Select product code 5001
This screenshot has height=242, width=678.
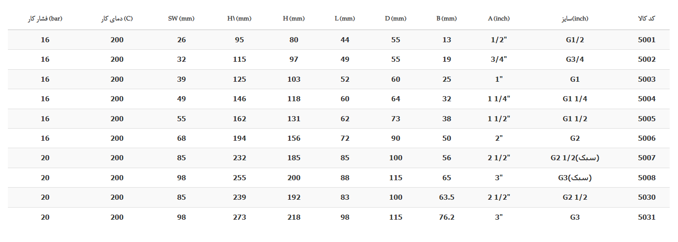[x=646, y=40]
